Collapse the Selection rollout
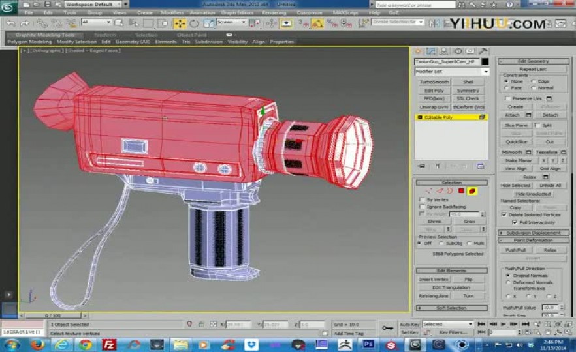 tap(451, 183)
